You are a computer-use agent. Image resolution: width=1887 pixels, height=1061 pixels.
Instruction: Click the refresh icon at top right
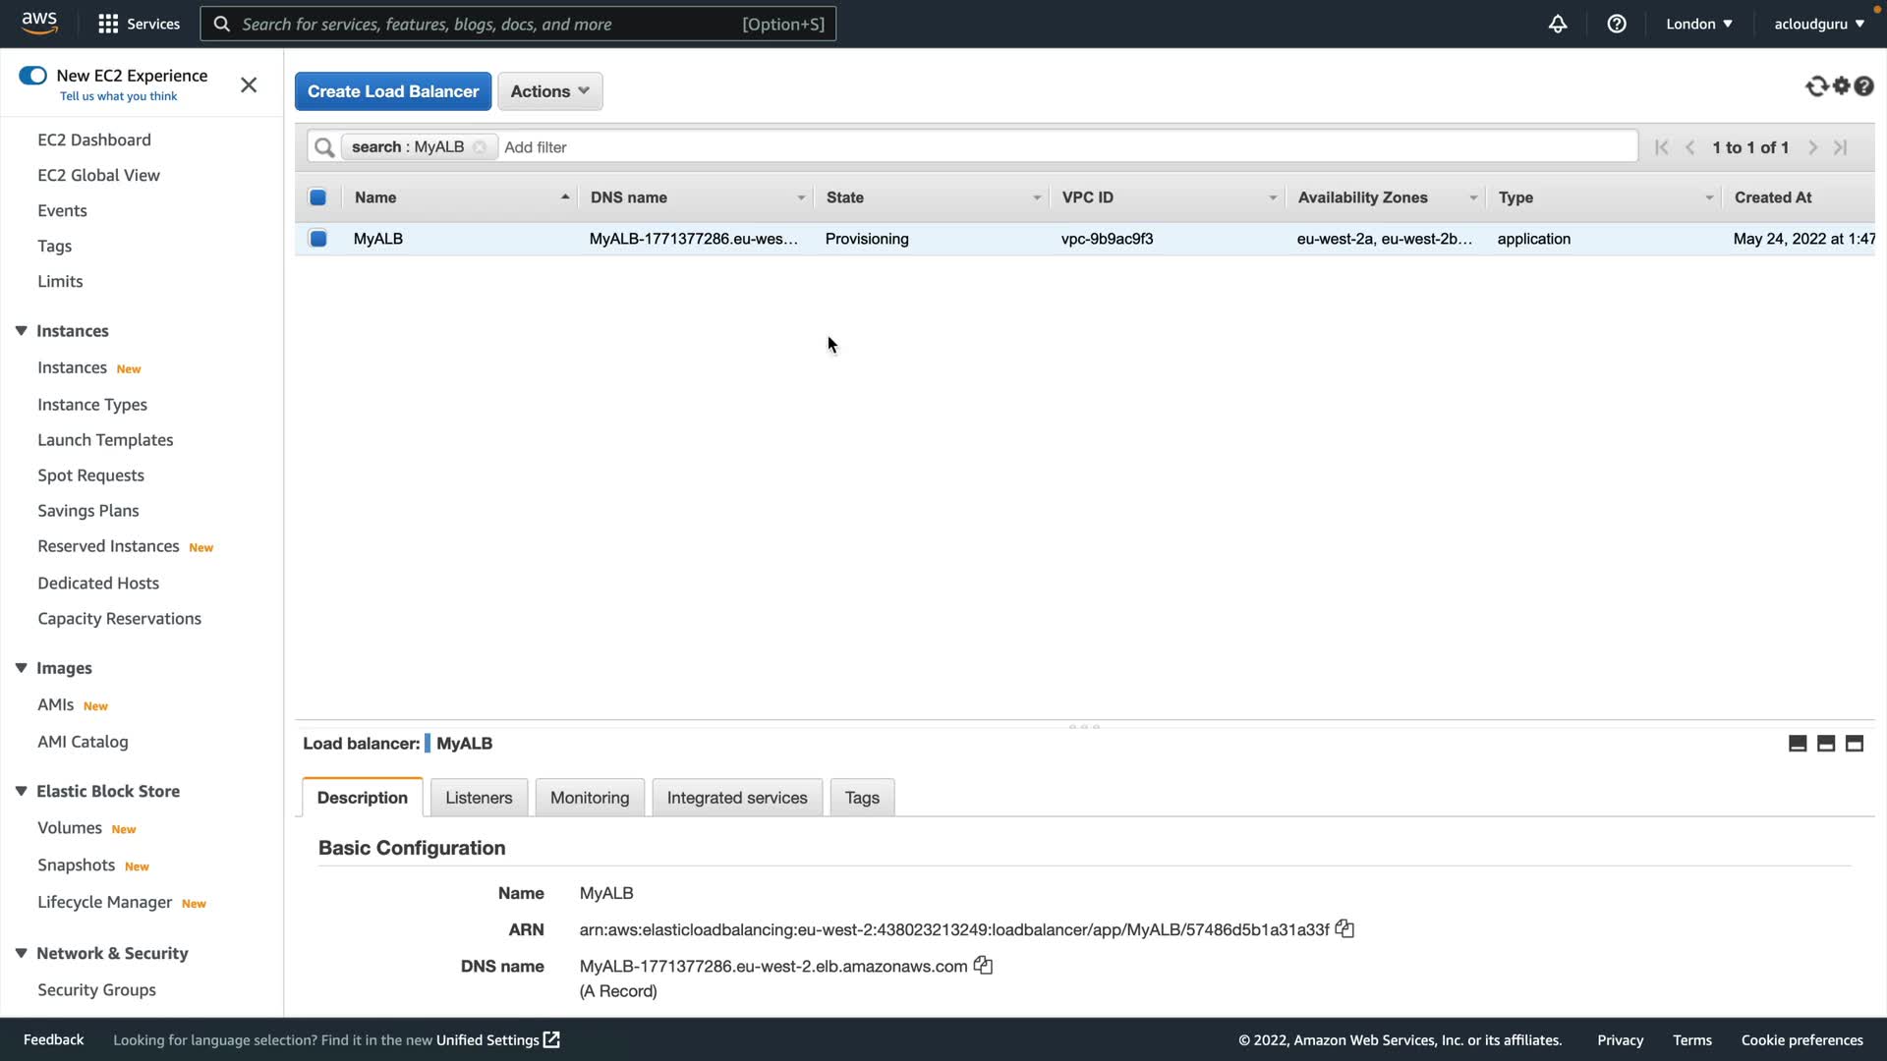click(1816, 86)
